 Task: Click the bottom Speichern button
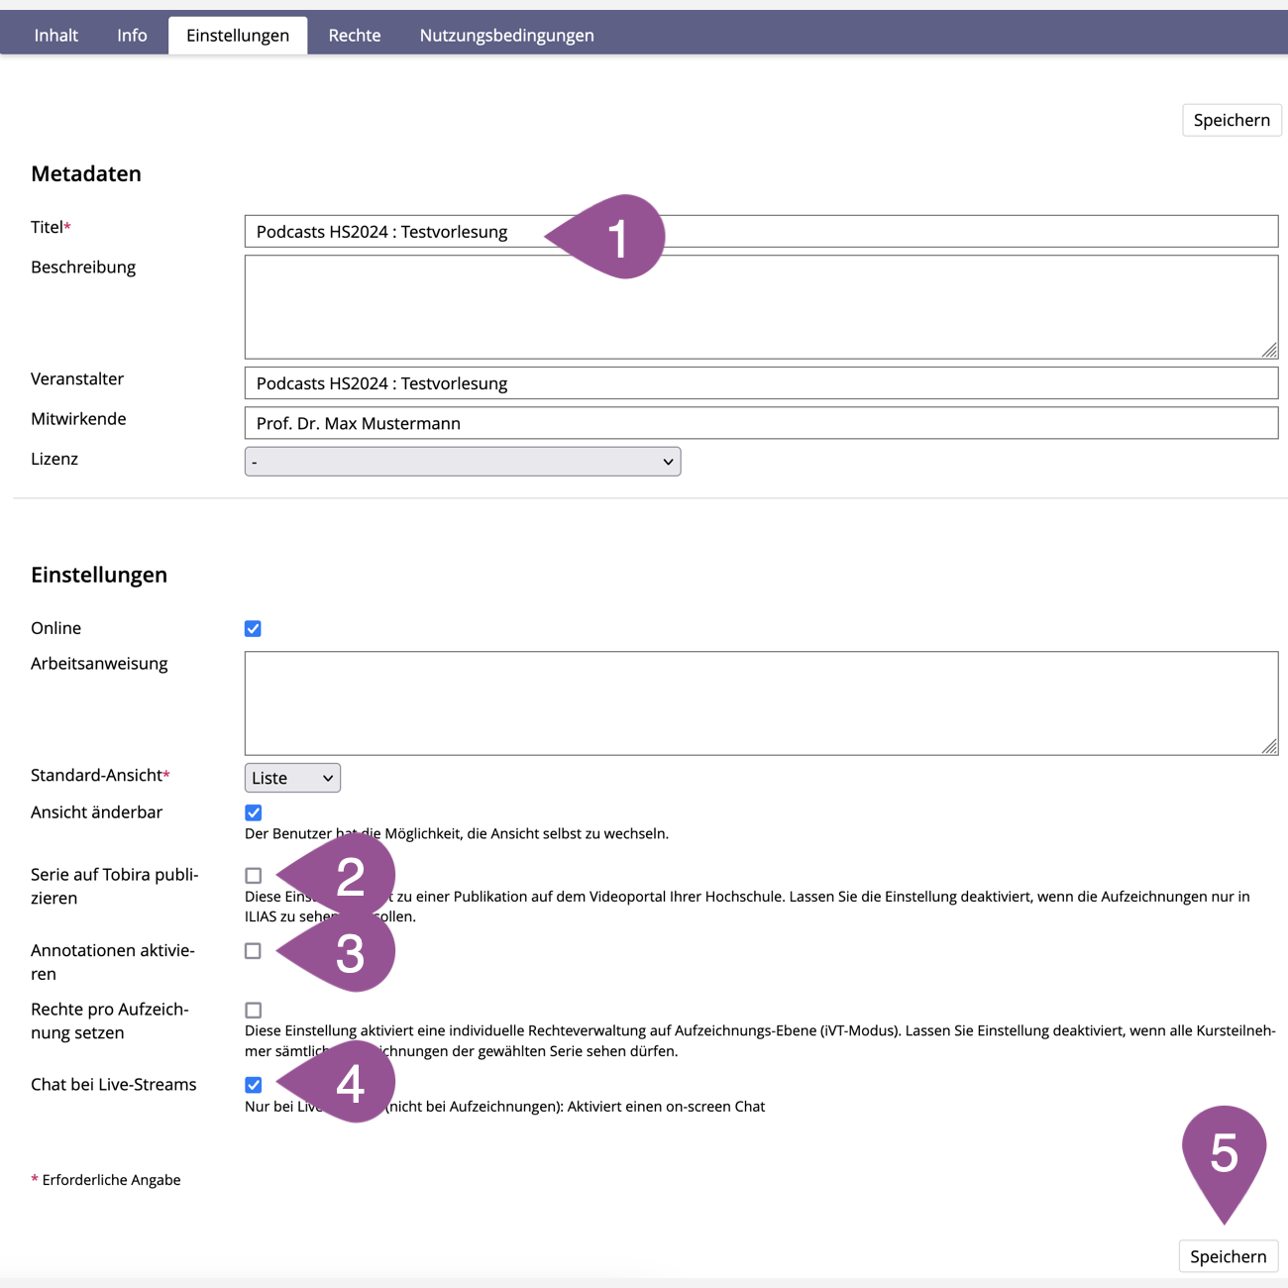(x=1228, y=1256)
